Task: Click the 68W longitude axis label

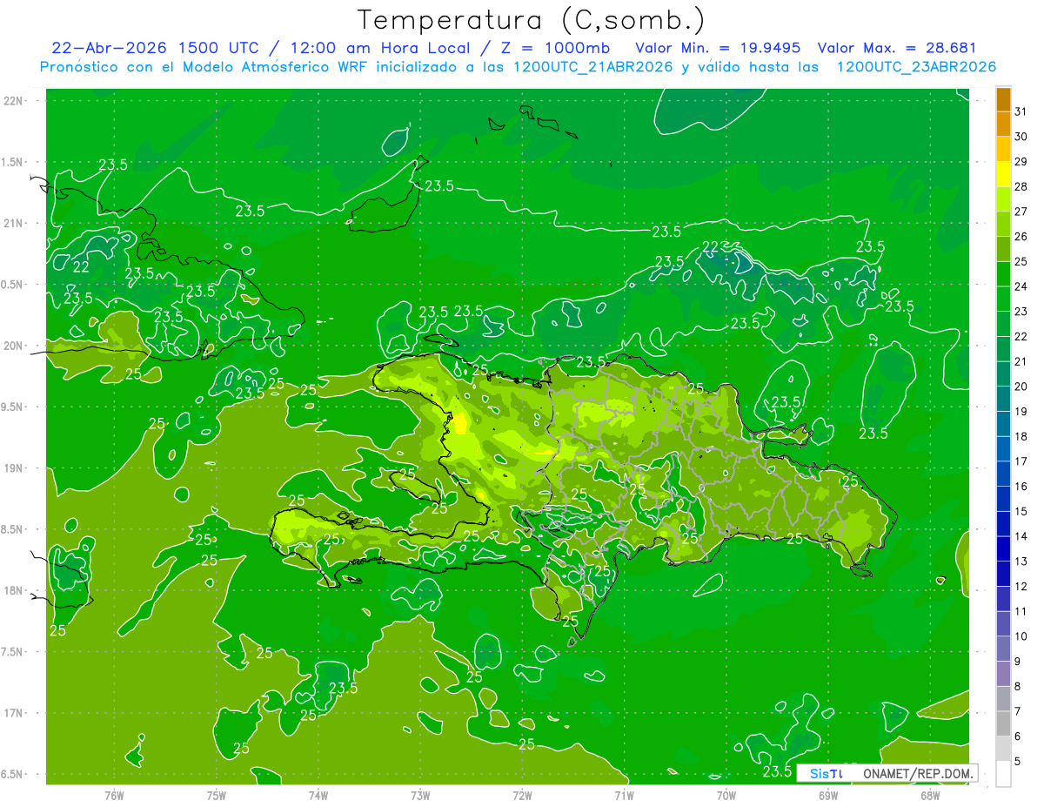Action: [x=929, y=795]
